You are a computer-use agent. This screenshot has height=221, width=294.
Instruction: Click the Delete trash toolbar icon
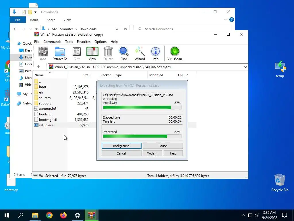[108, 54]
